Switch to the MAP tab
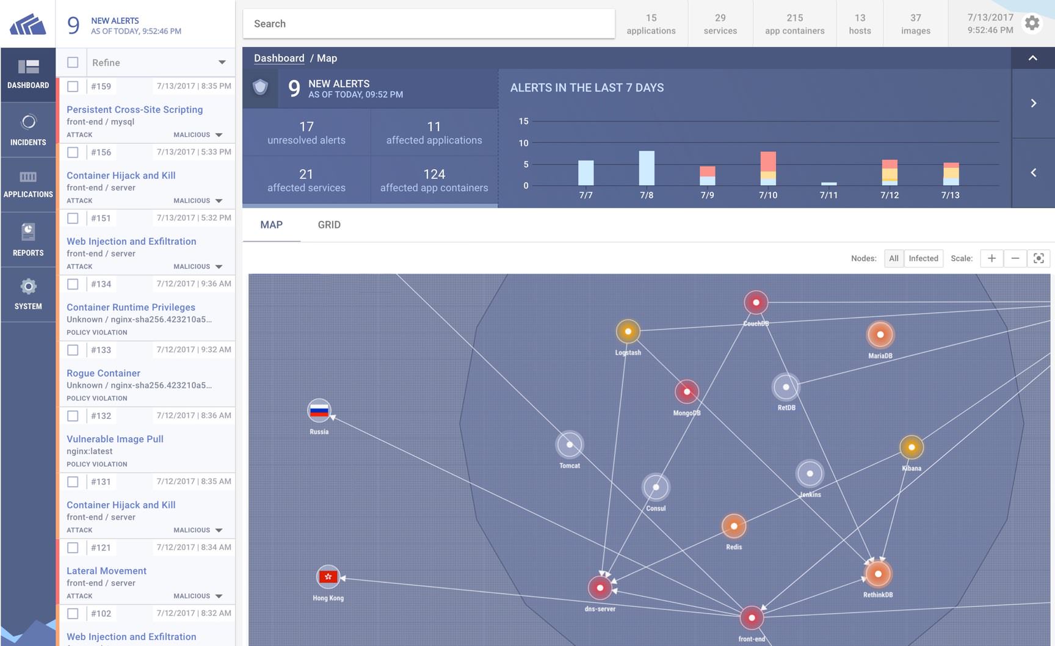This screenshot has width=1055, height=646. [271, 225]
